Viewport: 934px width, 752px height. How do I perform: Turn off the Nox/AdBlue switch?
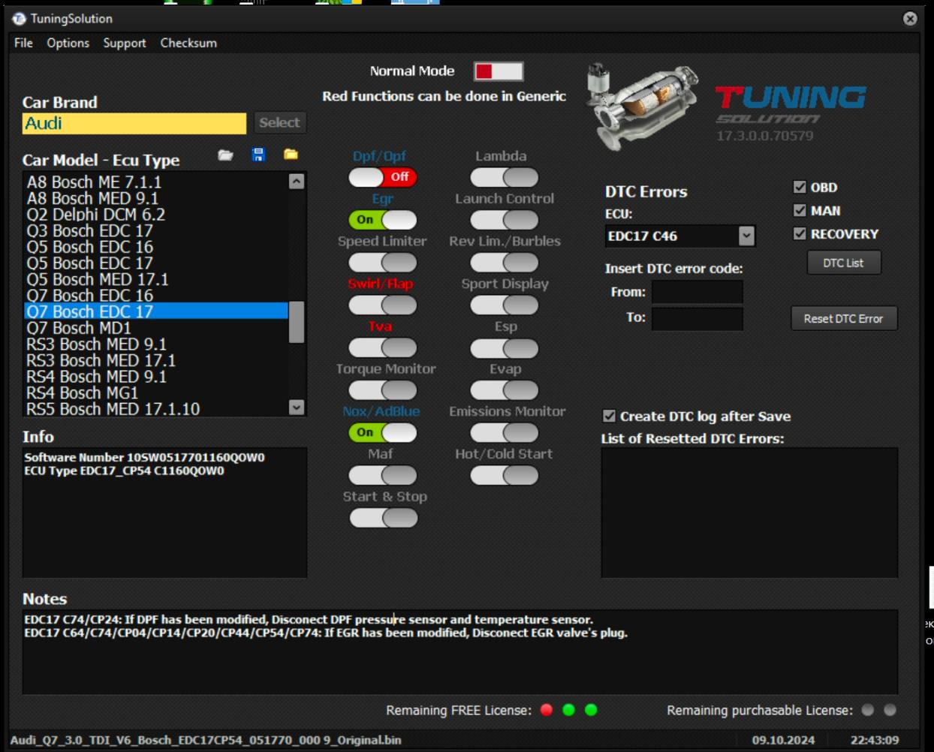(x=383, y=433)
